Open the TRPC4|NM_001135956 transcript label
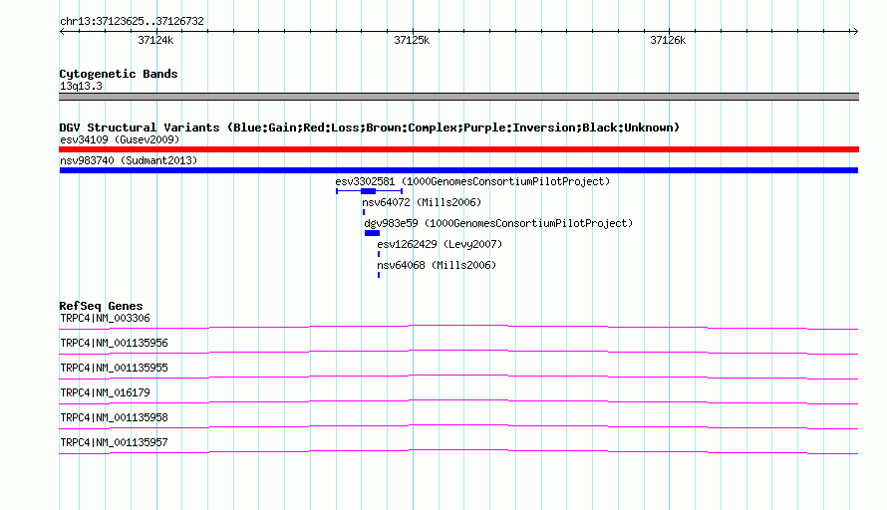887x510 pixels. pos(114,344)
